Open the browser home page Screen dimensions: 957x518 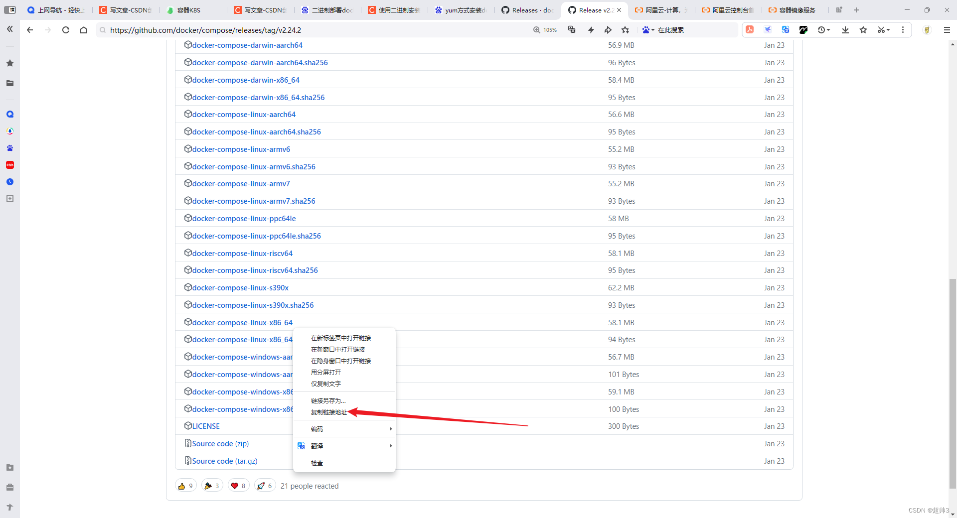pos(84,30)
